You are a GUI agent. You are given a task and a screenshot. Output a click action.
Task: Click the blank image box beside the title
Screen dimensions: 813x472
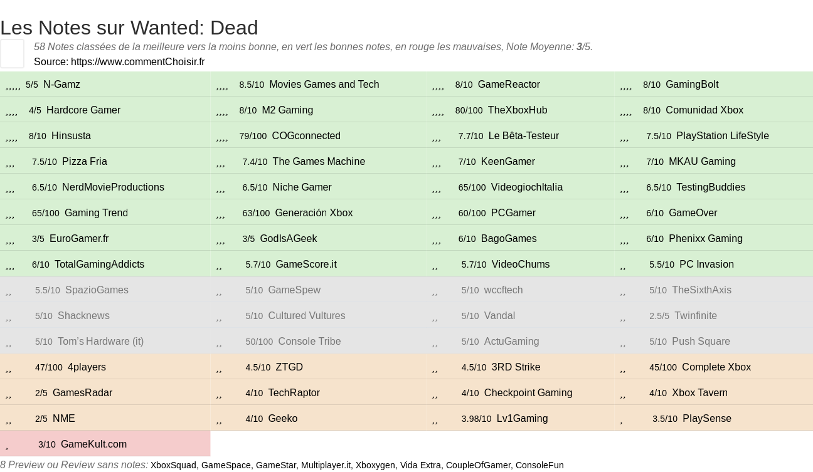click(x=12, y=53)
